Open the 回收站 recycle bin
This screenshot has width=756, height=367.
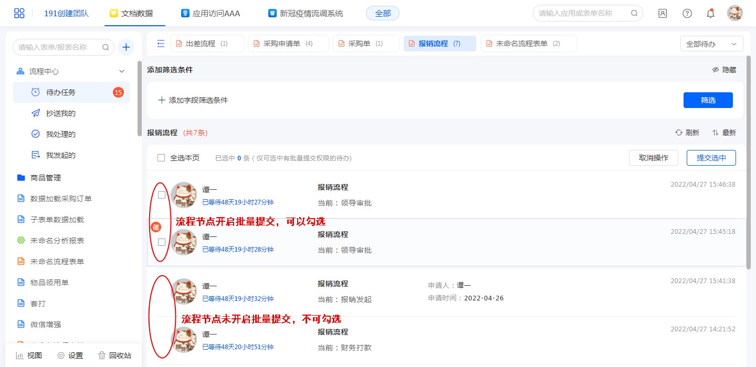click(114, 355)
